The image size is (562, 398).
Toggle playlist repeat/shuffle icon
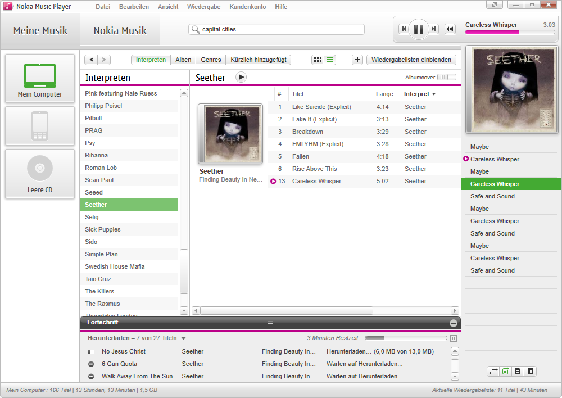point(493,371)
